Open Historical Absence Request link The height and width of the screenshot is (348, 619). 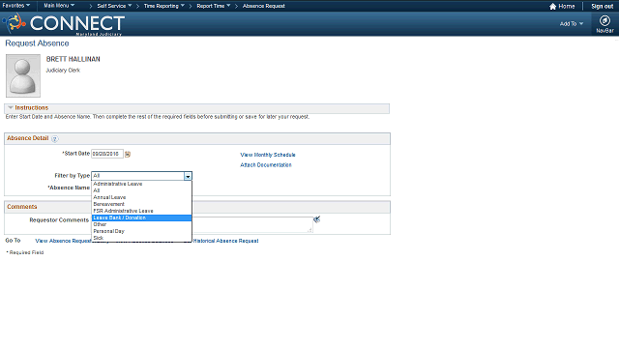point(225,241)
